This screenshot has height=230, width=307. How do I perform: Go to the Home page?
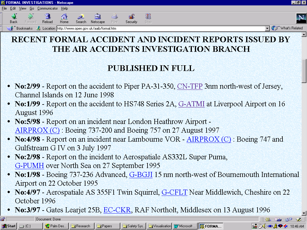pyautogui.click(x=64, y=19)
